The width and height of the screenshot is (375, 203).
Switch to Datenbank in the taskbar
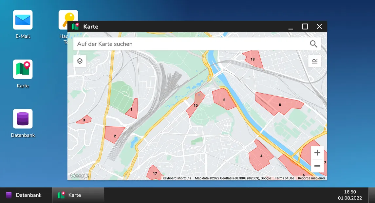(x=26, y=195)
